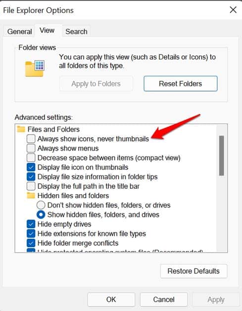The image size is (242, 311).
Task: Close the File Explorer Options dialog
Action: click(x=233, y=9)
